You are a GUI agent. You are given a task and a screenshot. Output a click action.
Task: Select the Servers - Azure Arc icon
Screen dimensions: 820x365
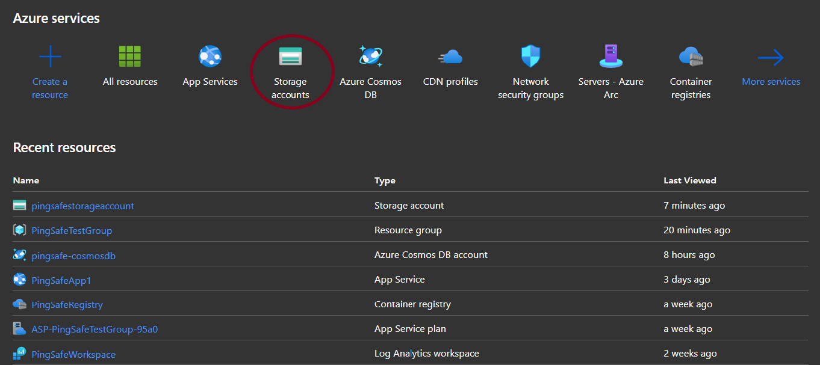611,57
